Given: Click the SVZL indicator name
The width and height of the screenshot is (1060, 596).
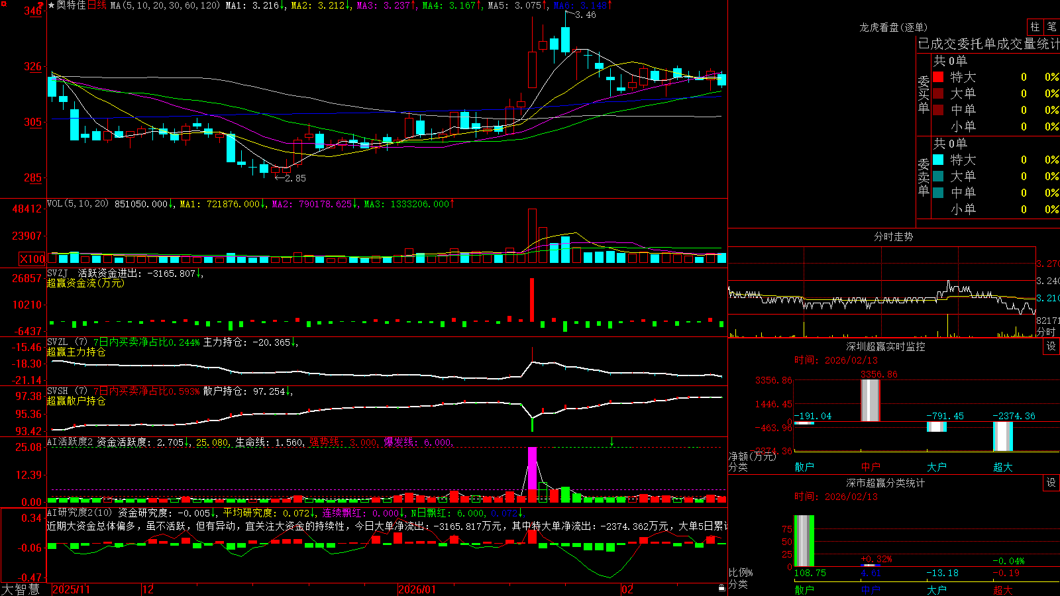Looking at the screenshot, I should coord(58,342).
